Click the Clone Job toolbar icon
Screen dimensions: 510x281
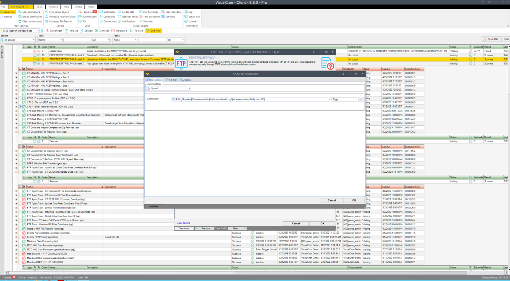point(97,31)
